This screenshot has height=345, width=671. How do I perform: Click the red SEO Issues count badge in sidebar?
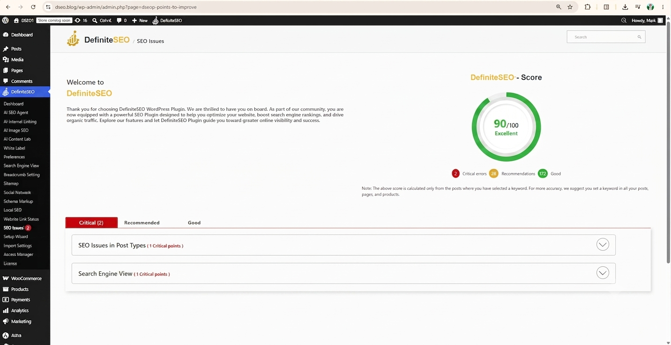point(28,228)
